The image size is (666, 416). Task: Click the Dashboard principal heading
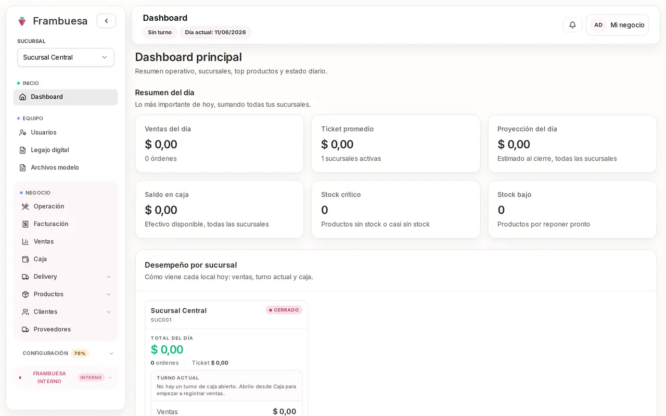coord(188,57)
